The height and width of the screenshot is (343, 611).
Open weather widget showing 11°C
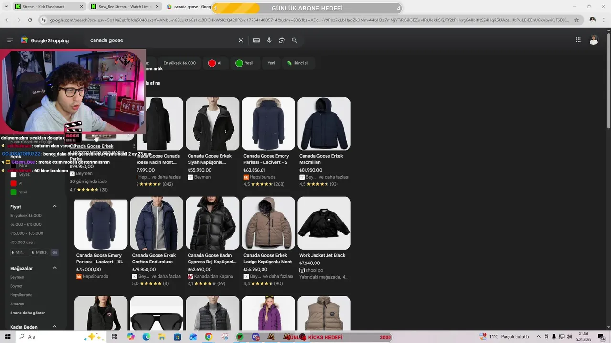(505, 337)
